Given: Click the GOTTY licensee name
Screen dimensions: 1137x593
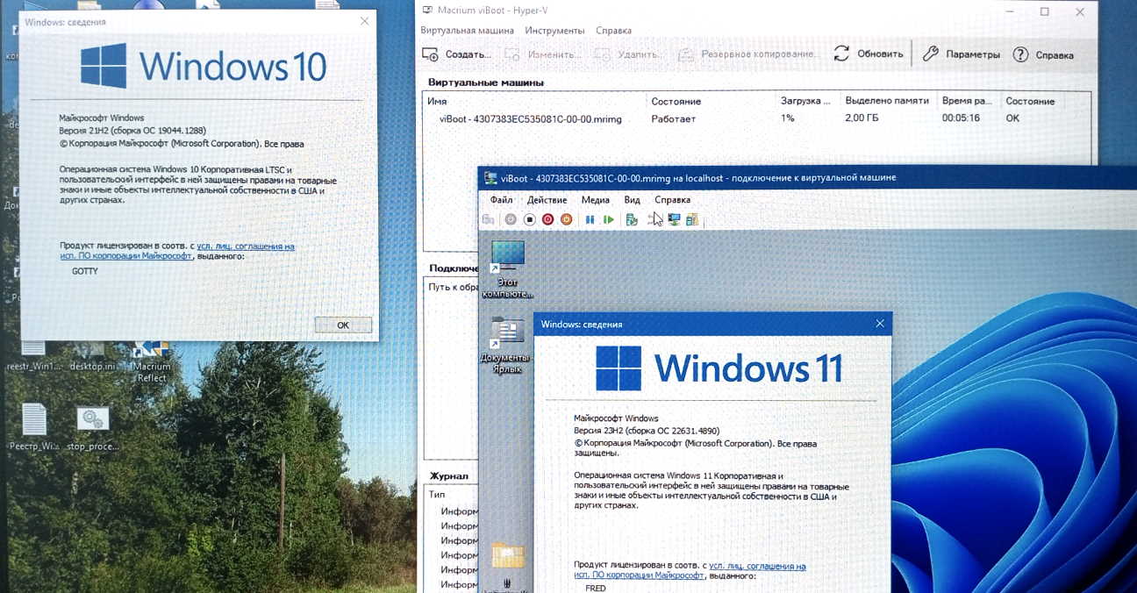Looking at the screenshot, I should coord(85,271).
